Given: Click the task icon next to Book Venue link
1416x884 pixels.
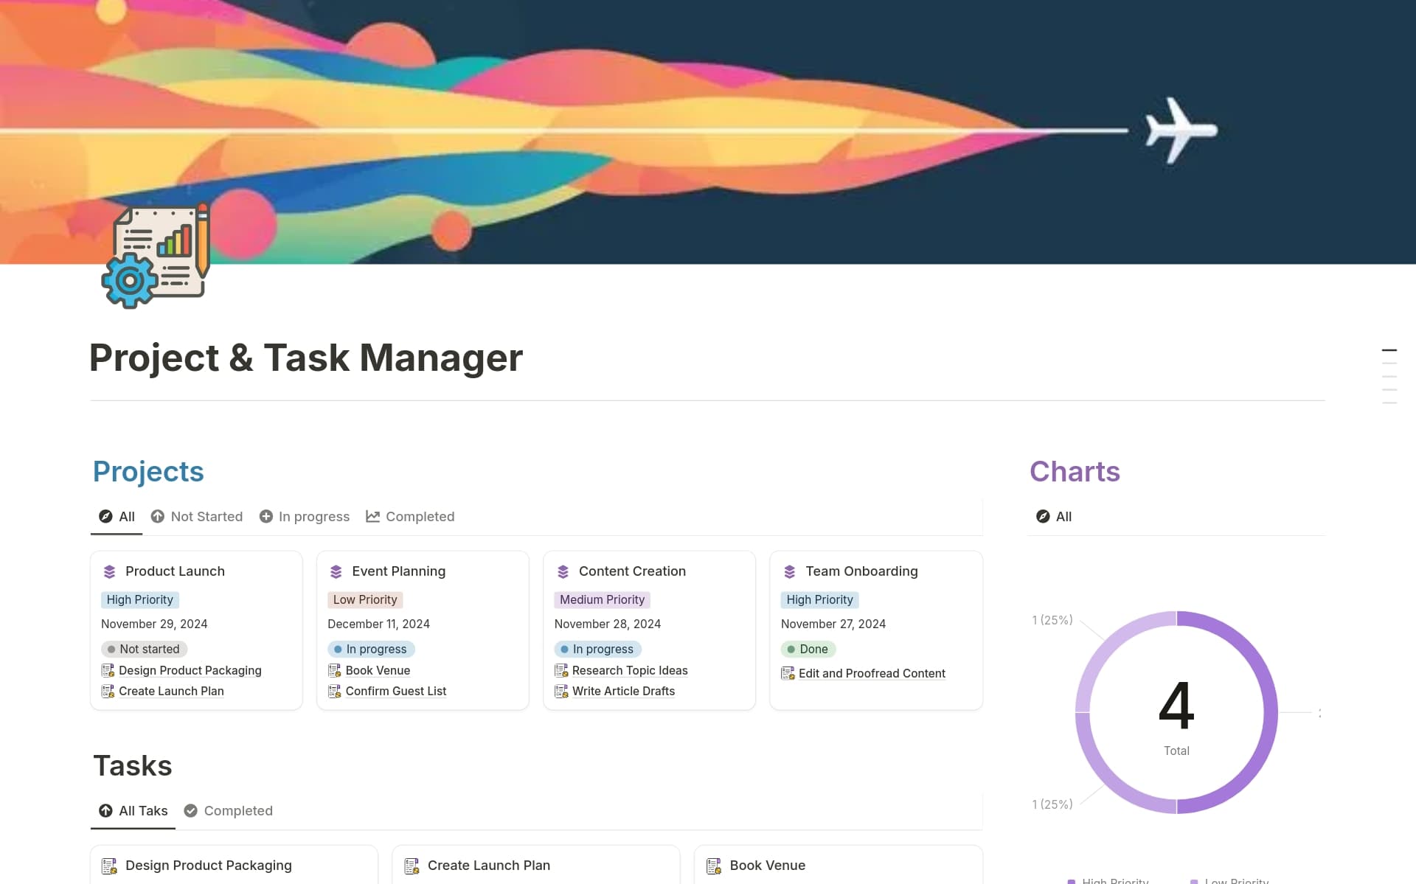Looking at the screenshot, I should click(335, 670).
